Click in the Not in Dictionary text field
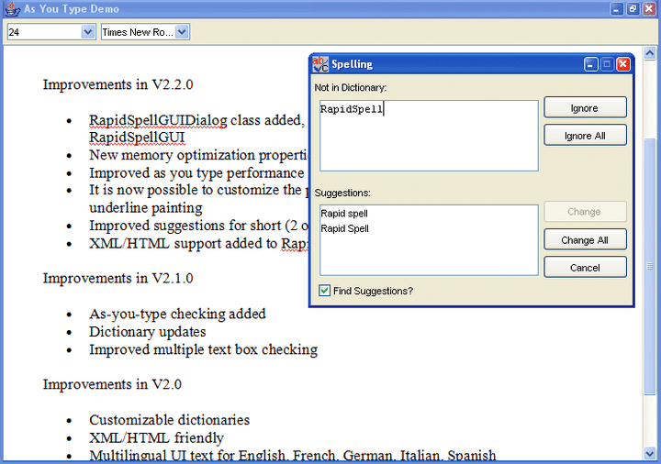Image resolution: width=661 pixels, height=464 pixels. click(x=429, y=136)
